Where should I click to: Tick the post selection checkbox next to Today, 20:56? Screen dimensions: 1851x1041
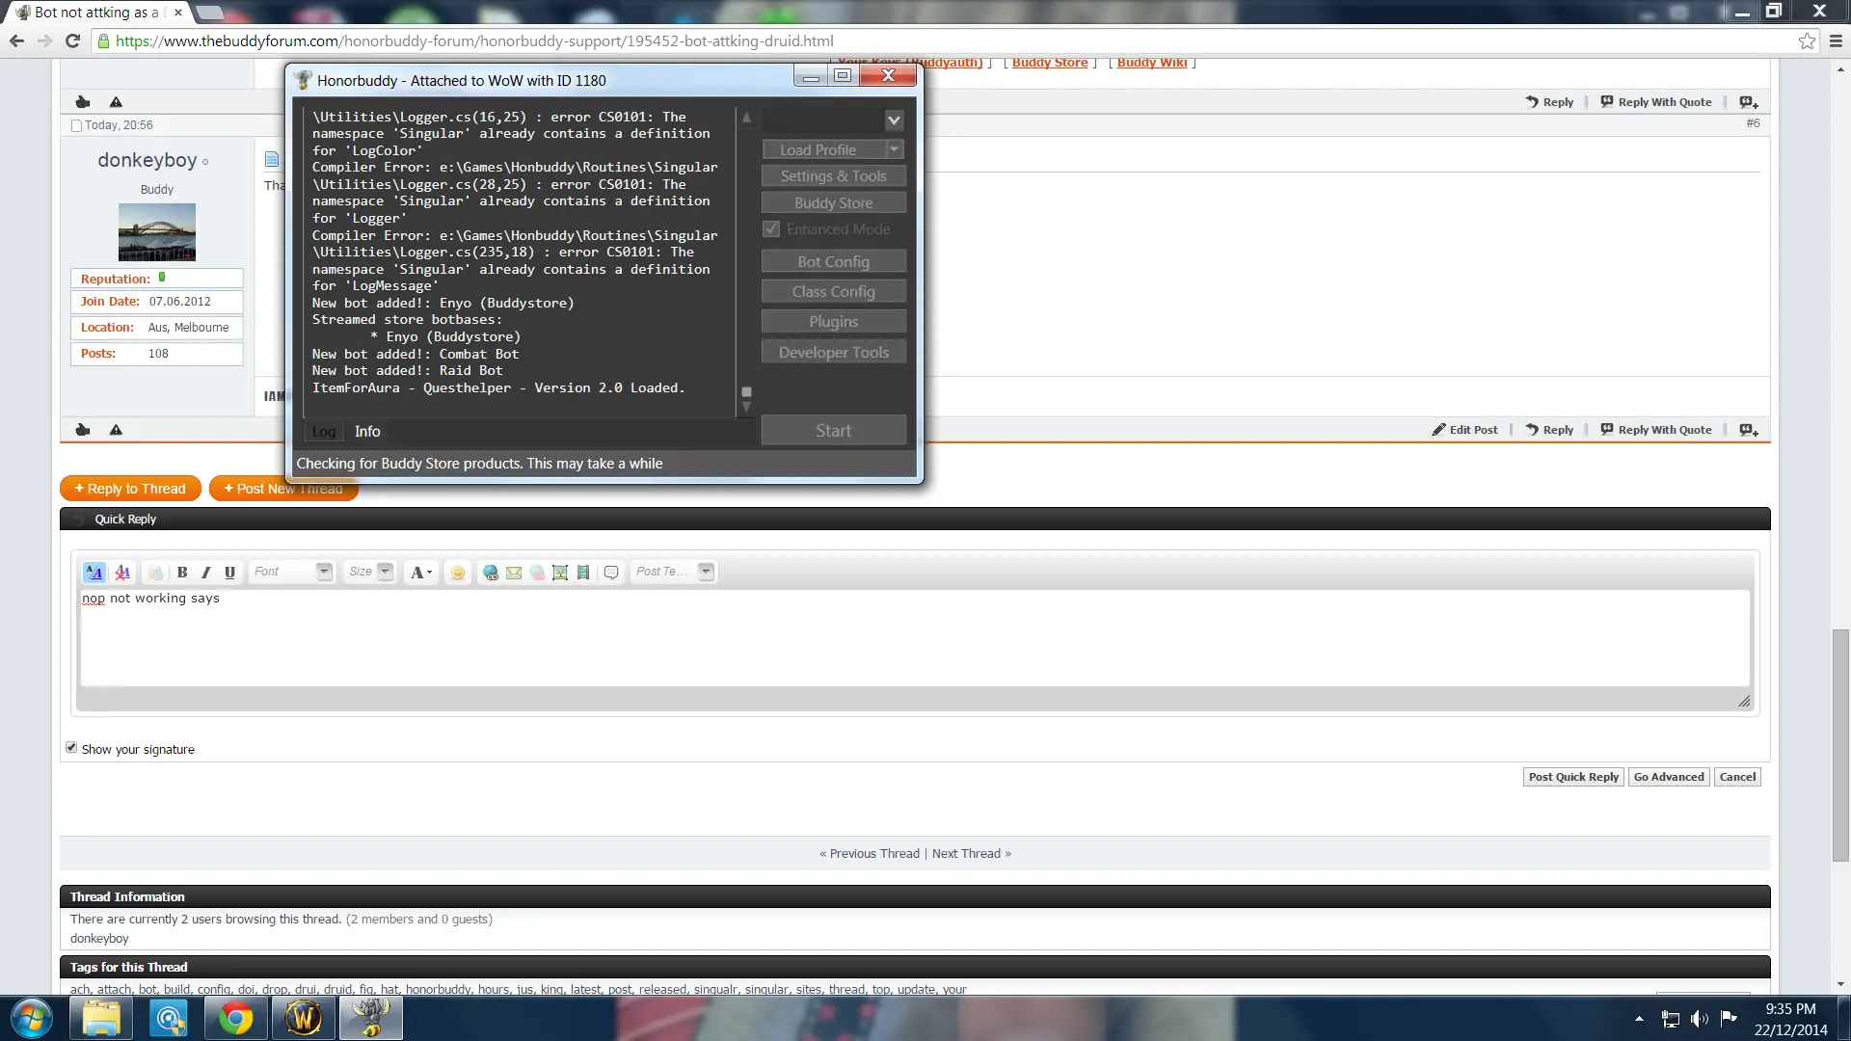coord(77,125)
